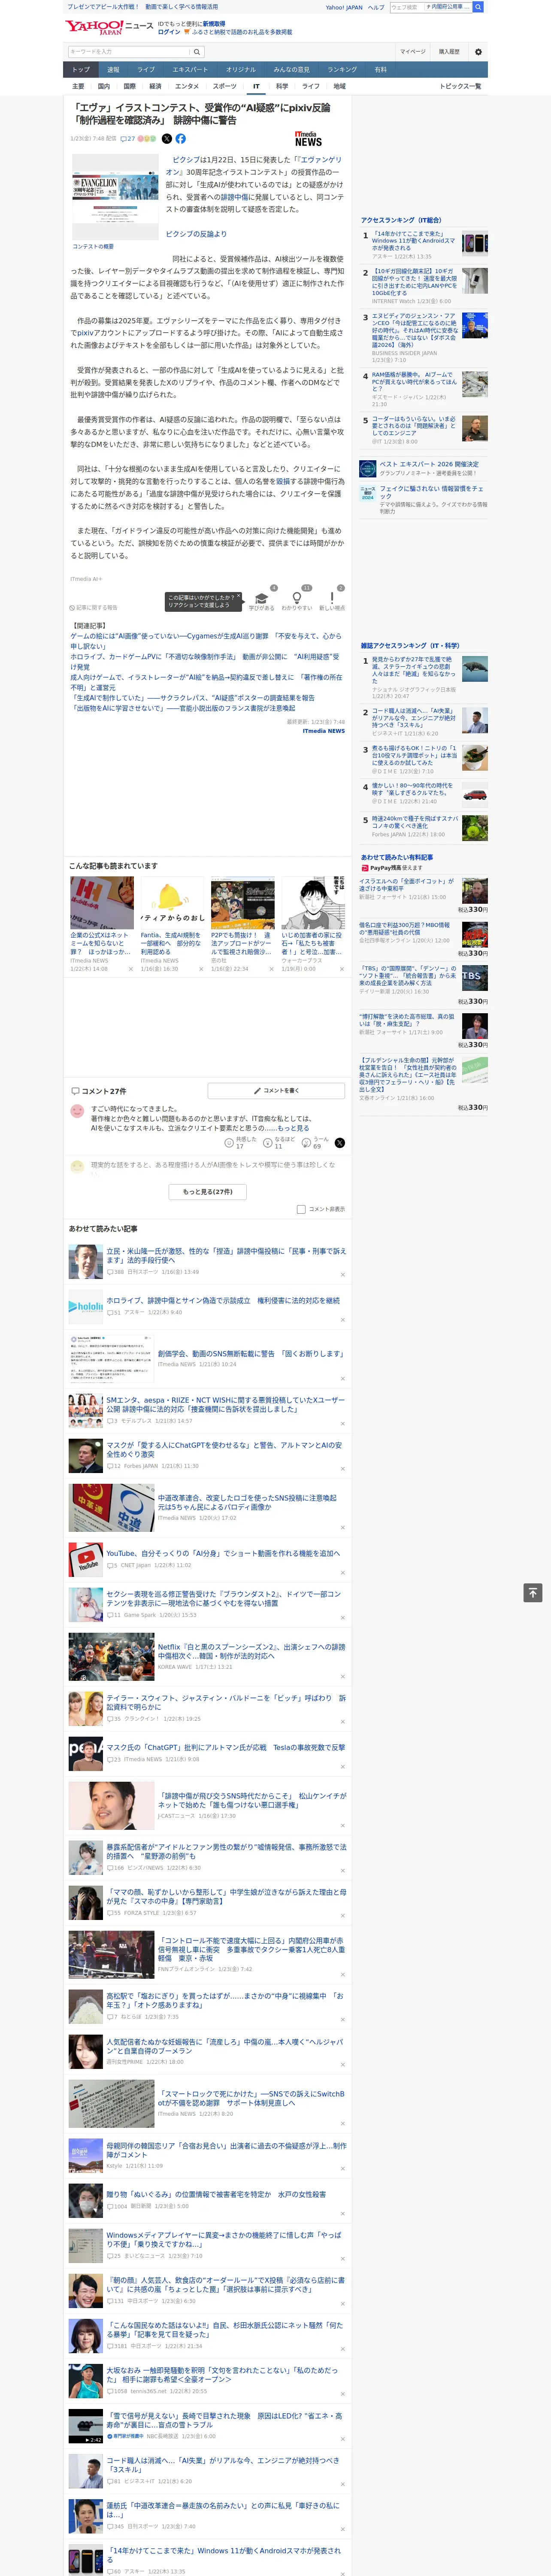Open paid article イスラエルへの「全面ボイコット」
This screenshot has width=551, height=2576.
click(x=407, y=885)
